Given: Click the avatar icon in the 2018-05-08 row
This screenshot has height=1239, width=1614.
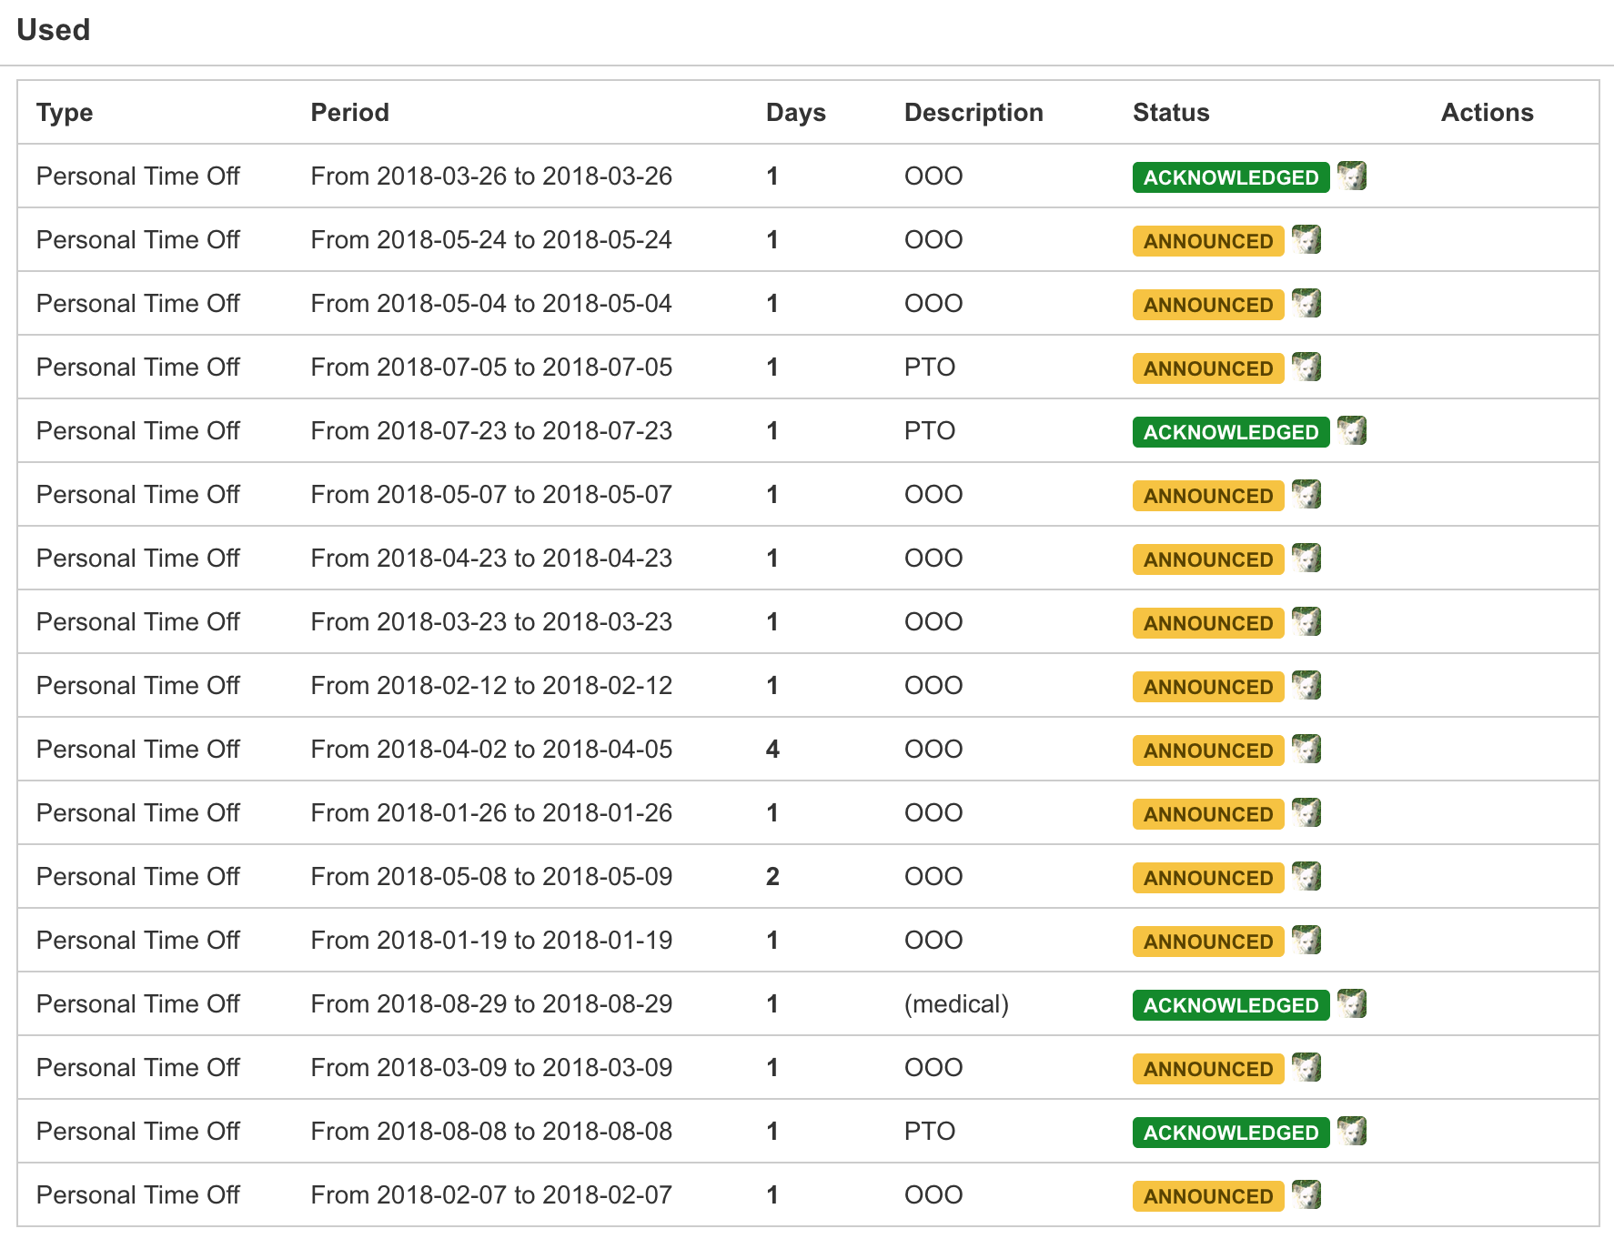Looking at the screenshot, I should point(1306,876).
